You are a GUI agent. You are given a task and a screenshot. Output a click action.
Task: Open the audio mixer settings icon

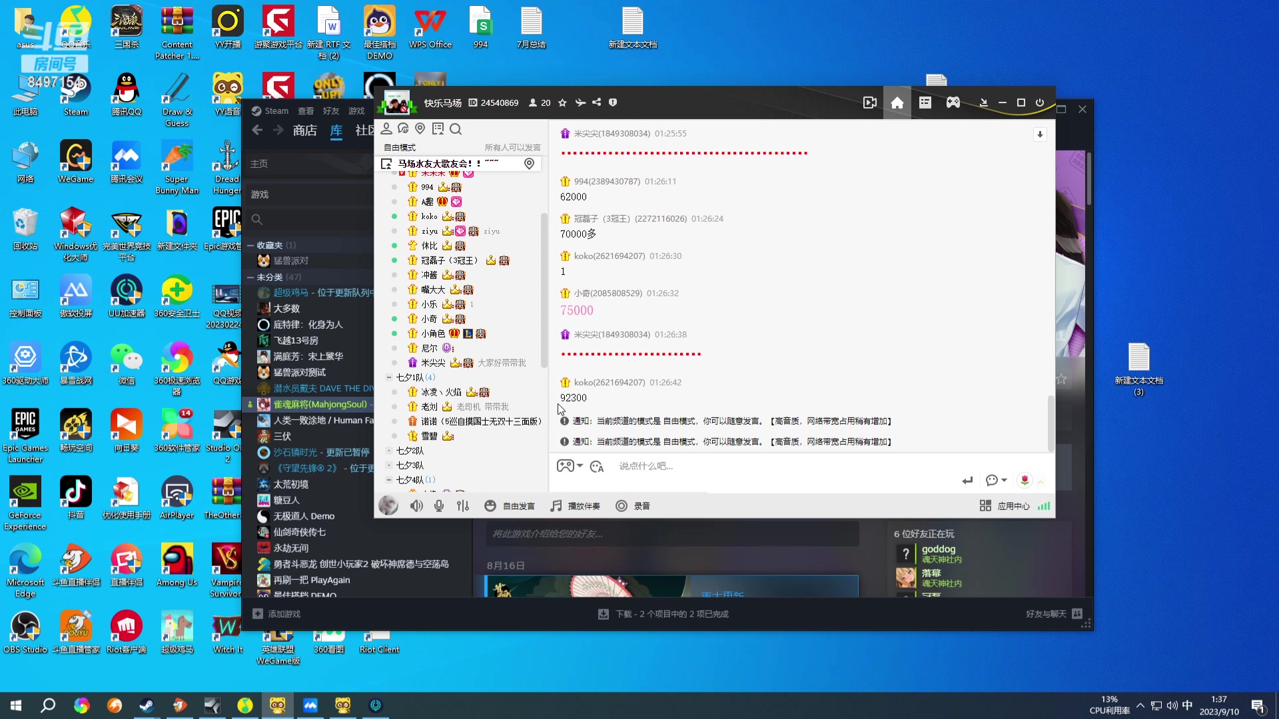tap(463, 506)
